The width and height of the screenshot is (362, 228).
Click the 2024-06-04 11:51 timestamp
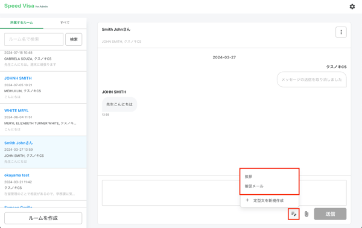click(18, 117)
